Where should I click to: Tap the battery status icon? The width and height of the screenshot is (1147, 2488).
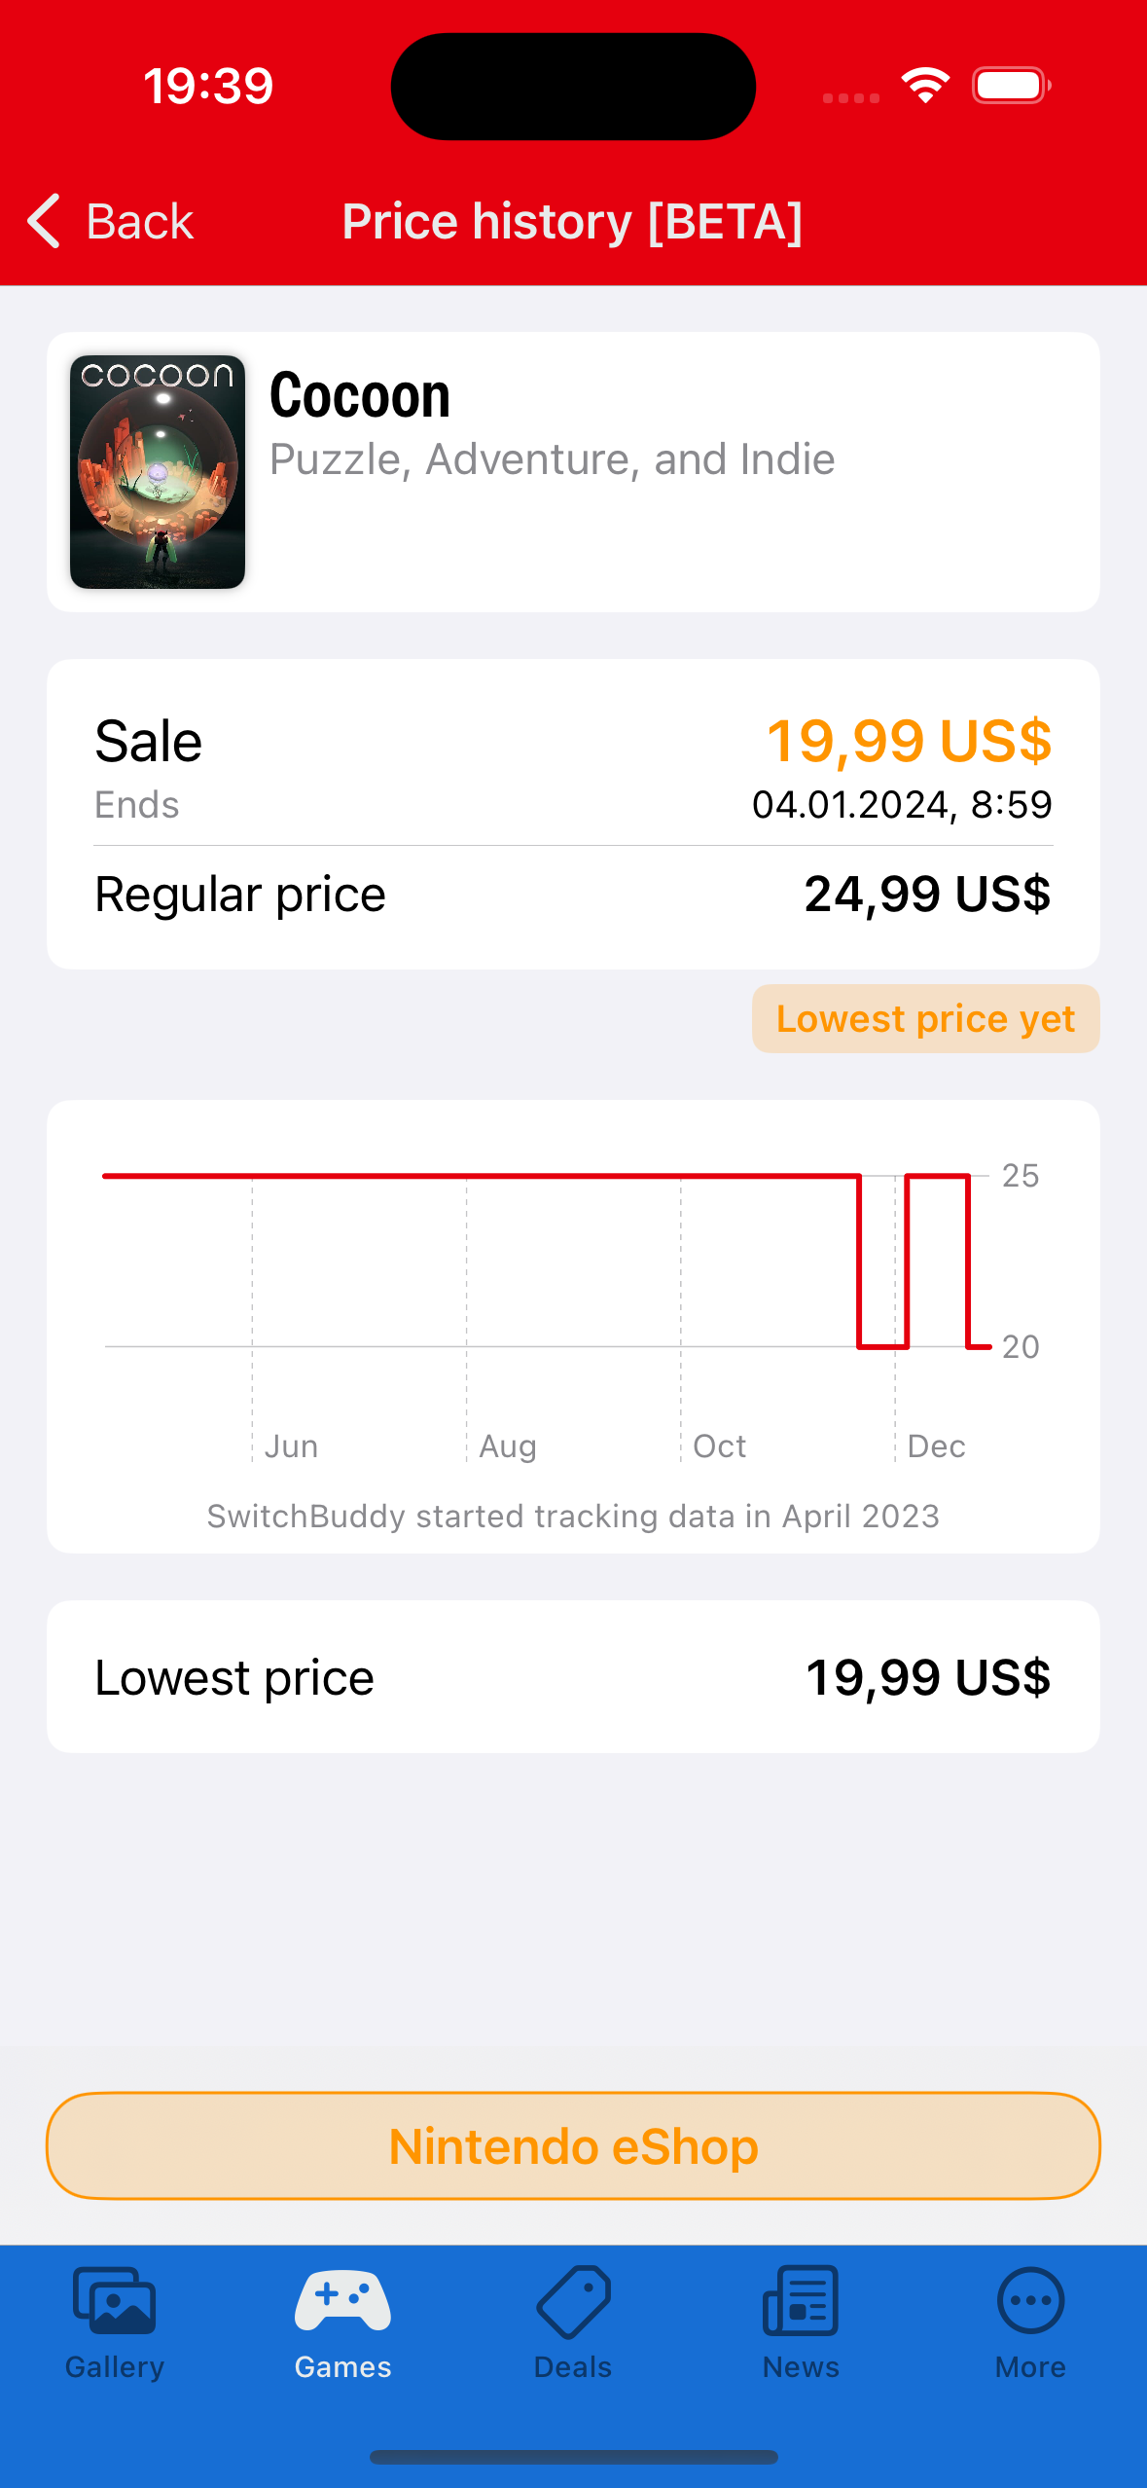pyautogui.click(x=1011, y=86)
